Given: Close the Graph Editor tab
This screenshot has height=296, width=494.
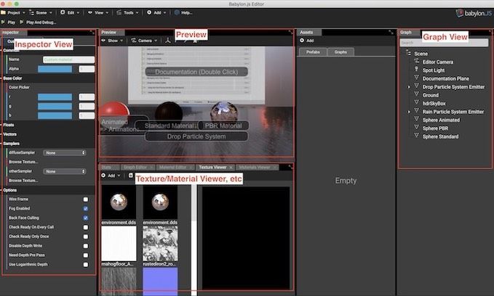Looking at the screenshot, I should pyautogui.click(x=151, y=168).
